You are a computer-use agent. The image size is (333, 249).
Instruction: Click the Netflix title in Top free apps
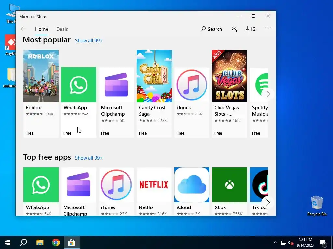146,207
